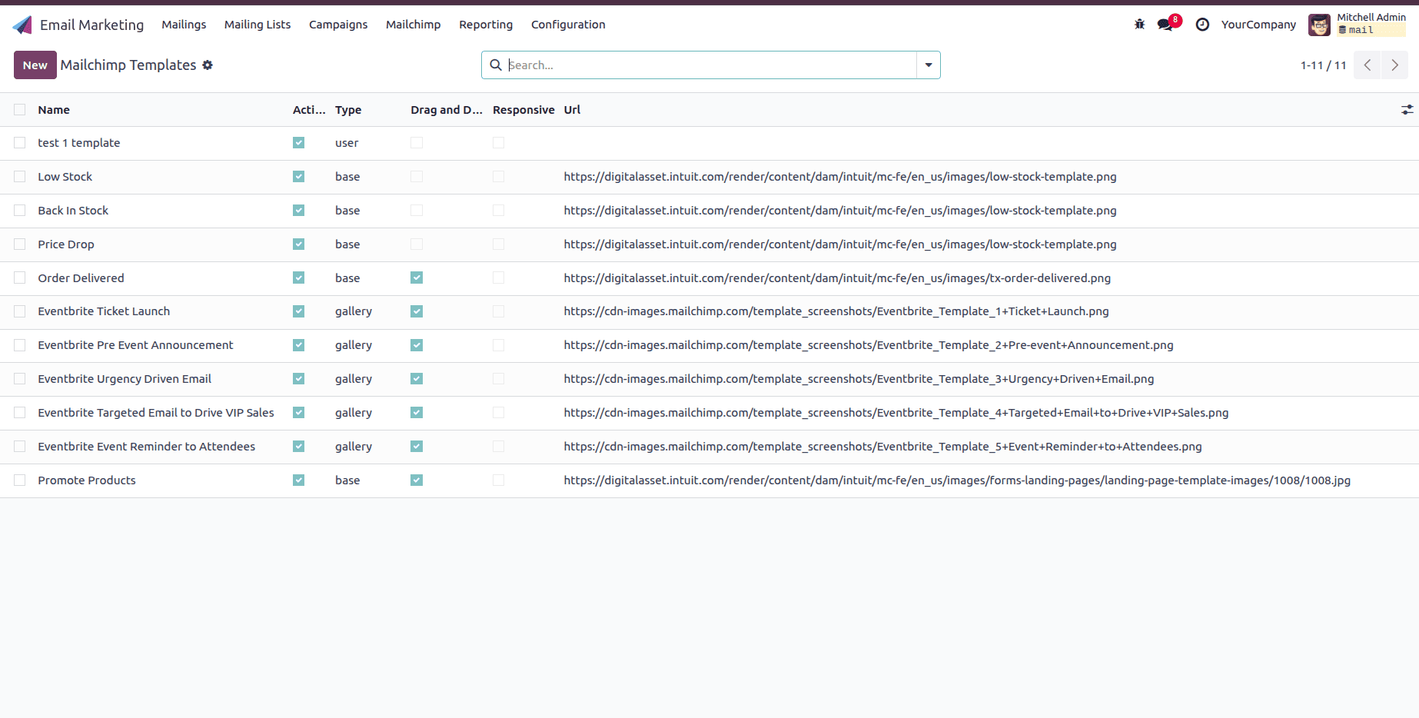Open the Back In Stock record
This screenshot has height=718, width=1419.
73,211
